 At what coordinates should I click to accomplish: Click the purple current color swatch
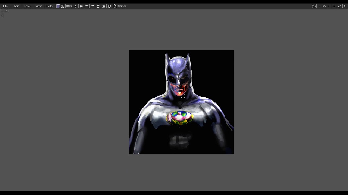(58, 6)
